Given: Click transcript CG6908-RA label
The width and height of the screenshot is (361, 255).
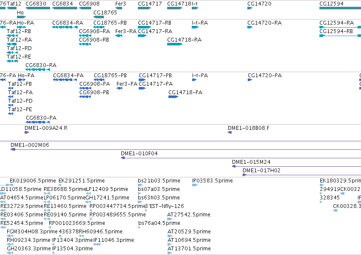Looking at the screenshot, I should (95, 31).
